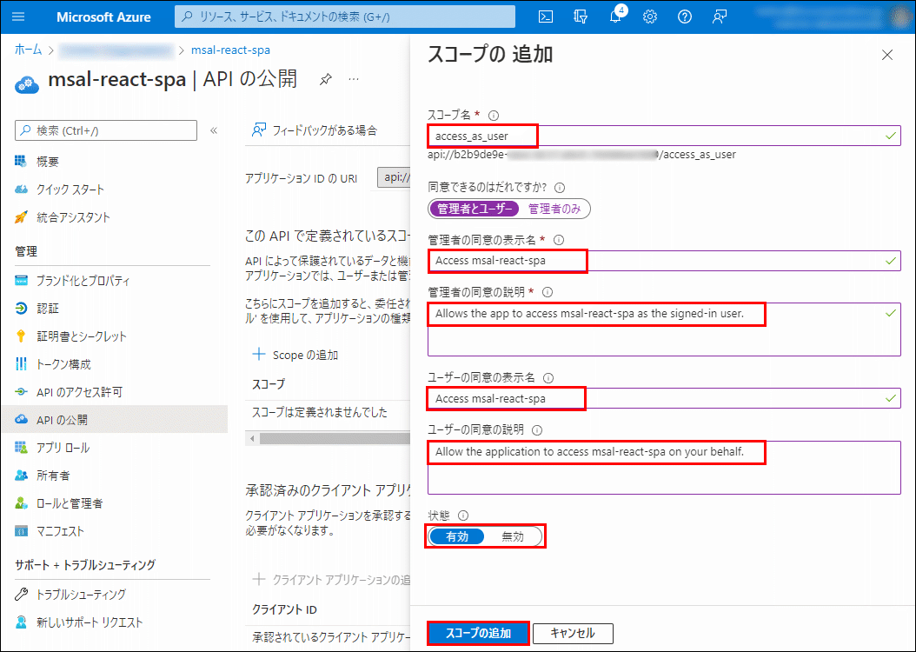
Task: Click the 管理者の同意の説明 text area
Action: tap(664, 329)
